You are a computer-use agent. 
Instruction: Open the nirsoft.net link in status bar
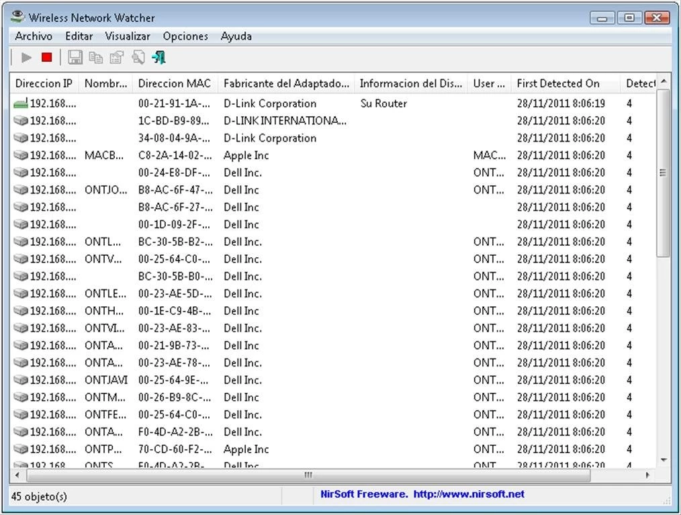[469, 494]
